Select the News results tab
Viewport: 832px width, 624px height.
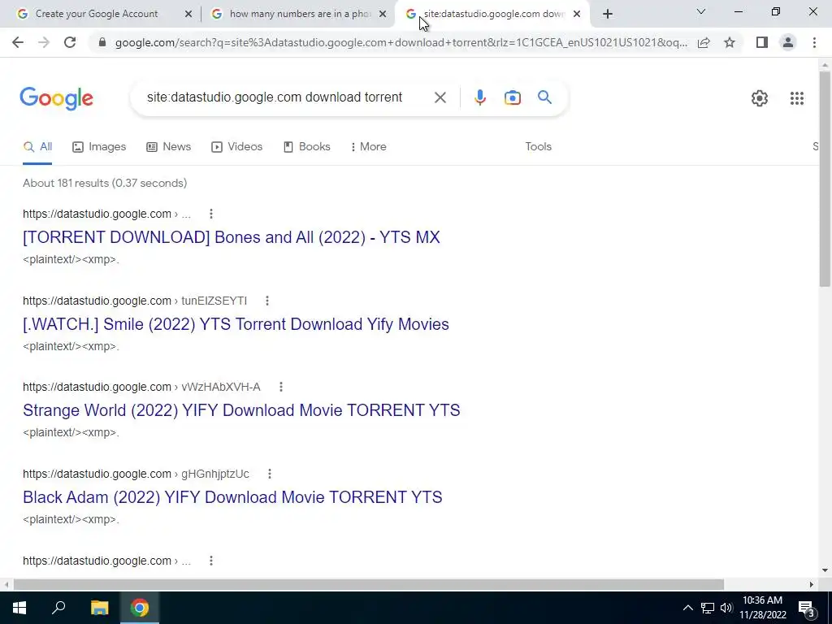click(x=169, y=147)
